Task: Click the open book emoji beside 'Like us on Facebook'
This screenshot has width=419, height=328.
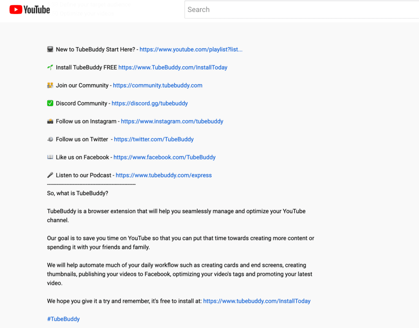Action: coord(50,157)
